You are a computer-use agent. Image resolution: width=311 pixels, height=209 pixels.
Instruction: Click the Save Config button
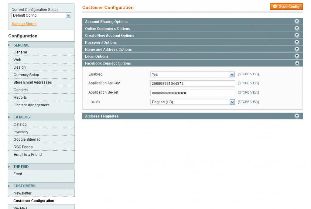pos(286,7)
